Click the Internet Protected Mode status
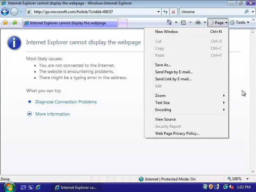 (167, 179)
